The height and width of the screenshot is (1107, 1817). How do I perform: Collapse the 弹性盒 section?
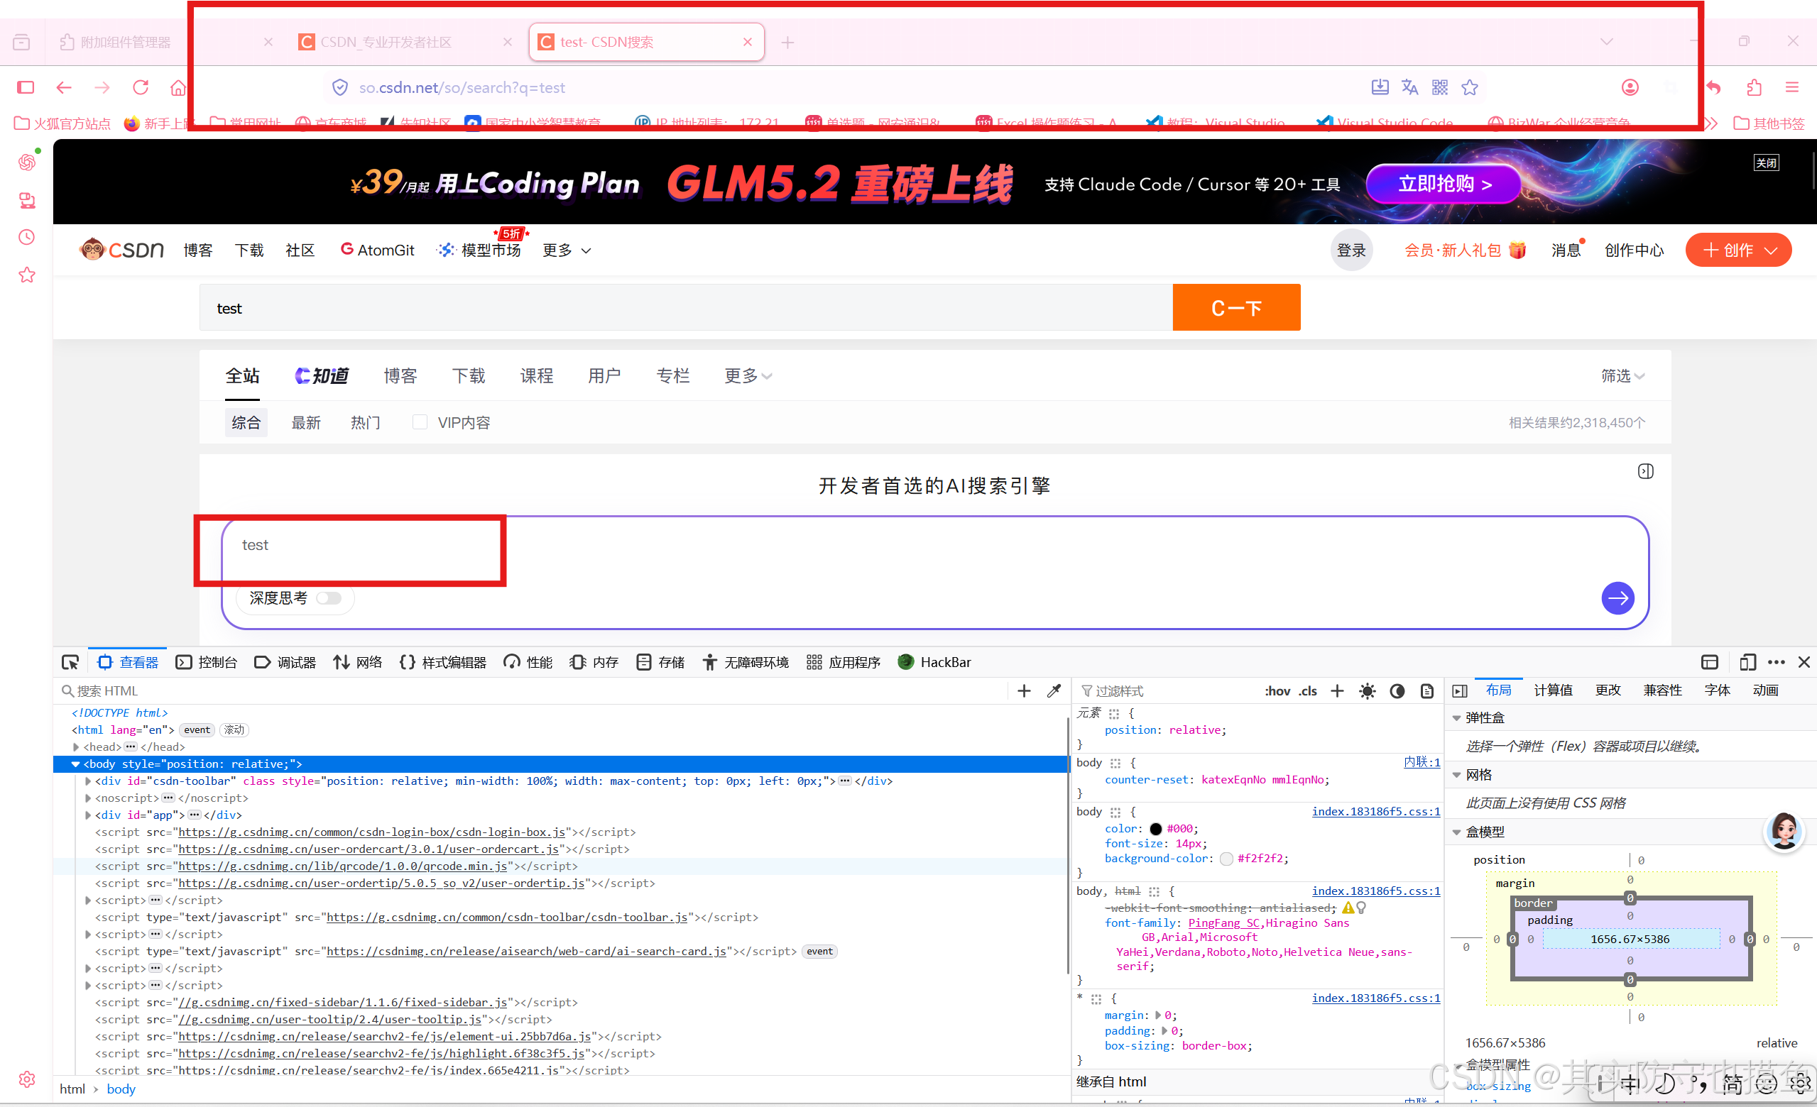click(x=1456, y=717)
